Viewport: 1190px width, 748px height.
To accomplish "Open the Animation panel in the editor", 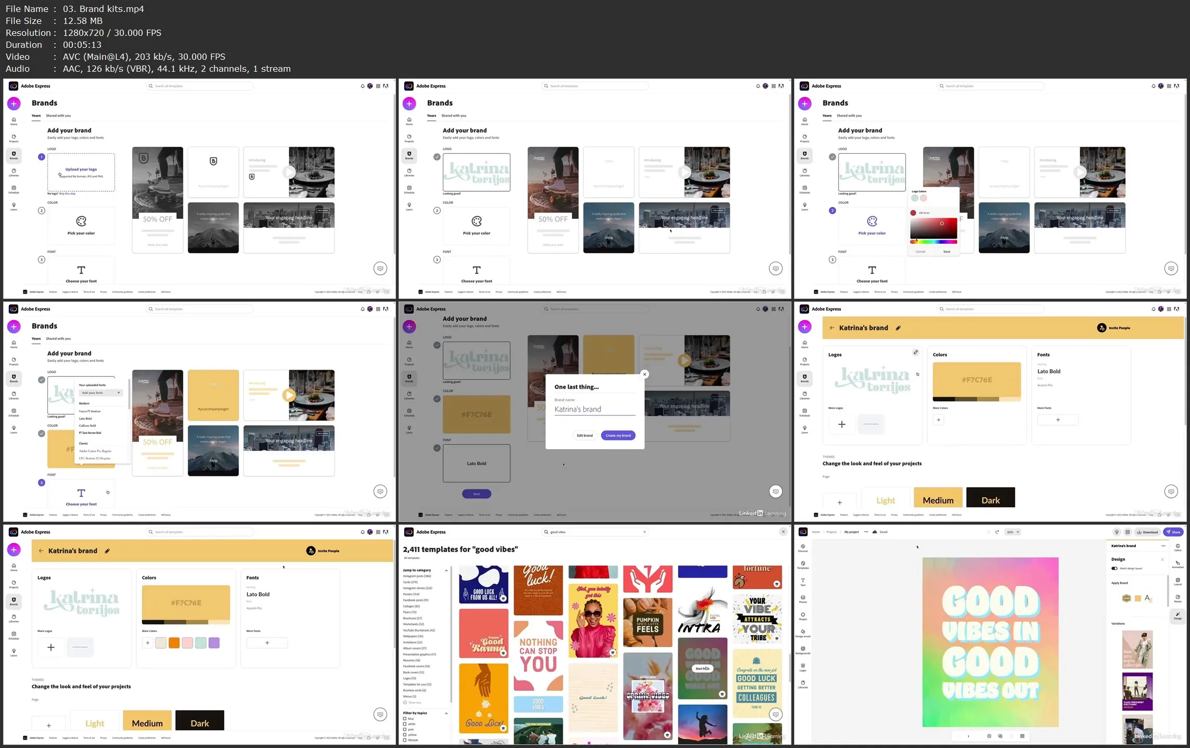I will click(1178, 564).
